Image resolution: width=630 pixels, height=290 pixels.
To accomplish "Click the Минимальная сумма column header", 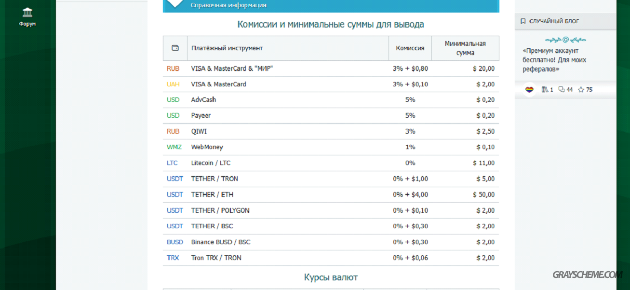I will [x=465, y=48].
